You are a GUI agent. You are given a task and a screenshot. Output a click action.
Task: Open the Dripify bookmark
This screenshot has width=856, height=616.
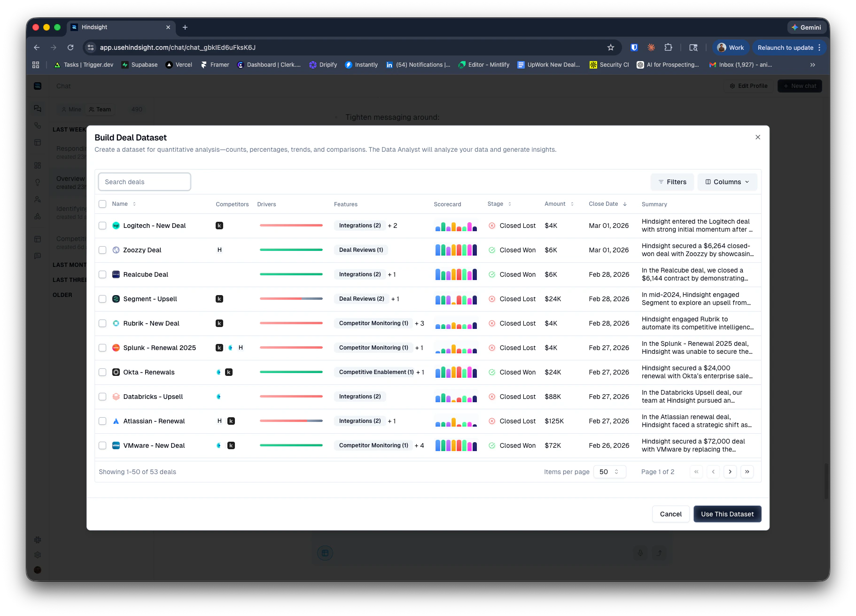coord(323,65)
